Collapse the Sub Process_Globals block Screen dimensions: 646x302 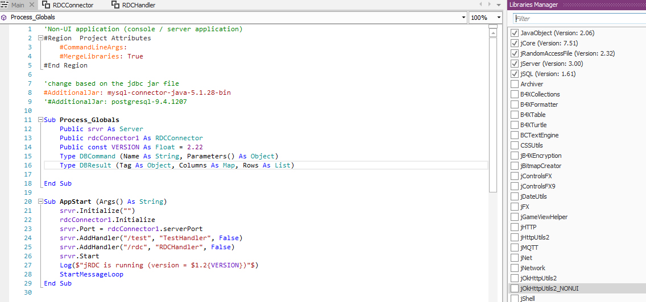coord(40,120)
